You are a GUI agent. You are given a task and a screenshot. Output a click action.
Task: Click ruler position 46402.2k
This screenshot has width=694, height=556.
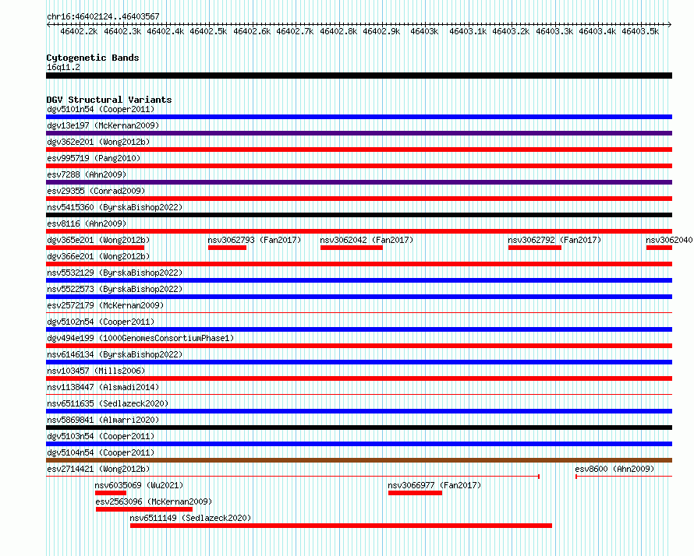pos(79,31)
